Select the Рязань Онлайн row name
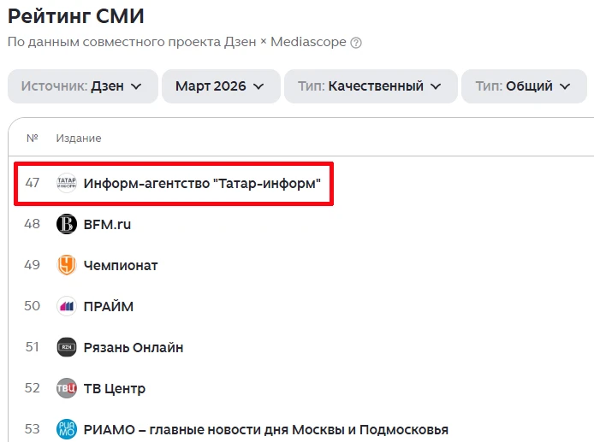This screenshot has height=442, width=594. [x=134, y=347]
